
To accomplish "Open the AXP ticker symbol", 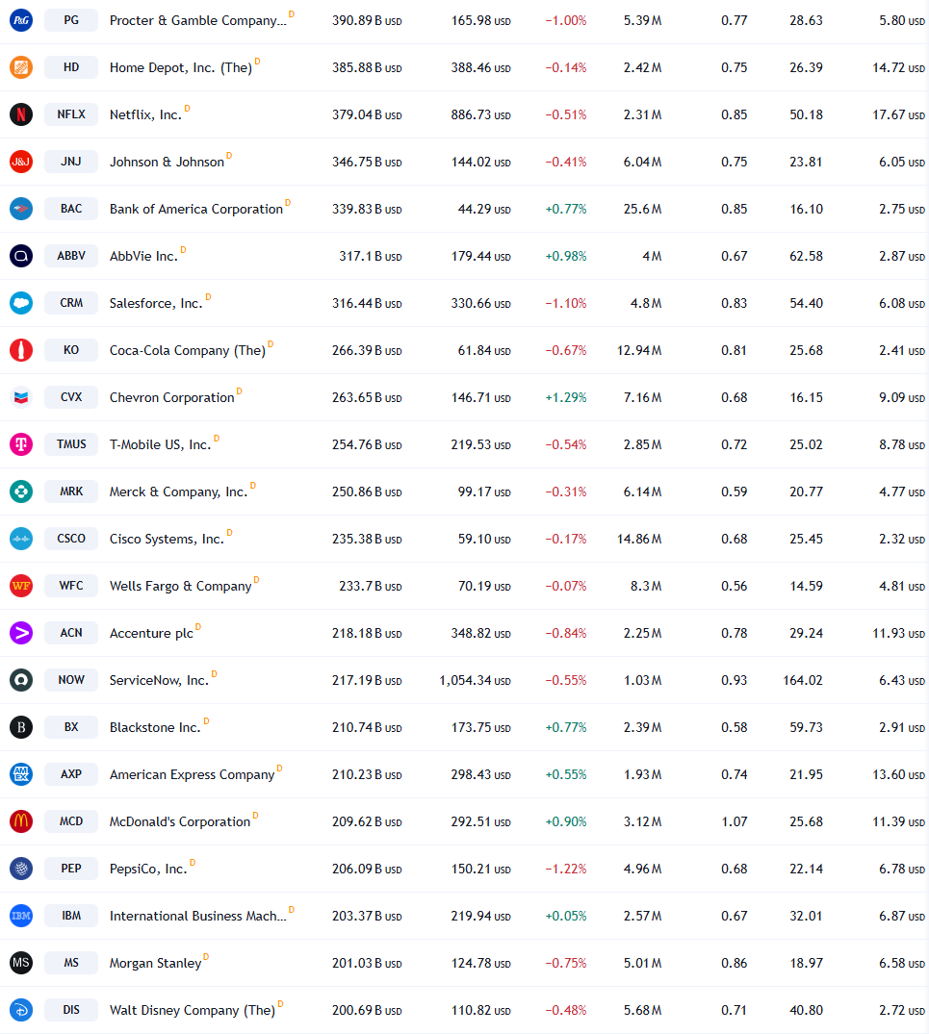I will point(71,774).
